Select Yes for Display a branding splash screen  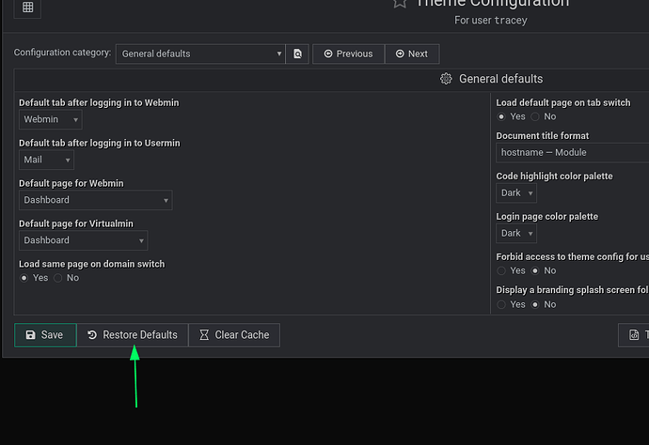(x=501, y=305)
